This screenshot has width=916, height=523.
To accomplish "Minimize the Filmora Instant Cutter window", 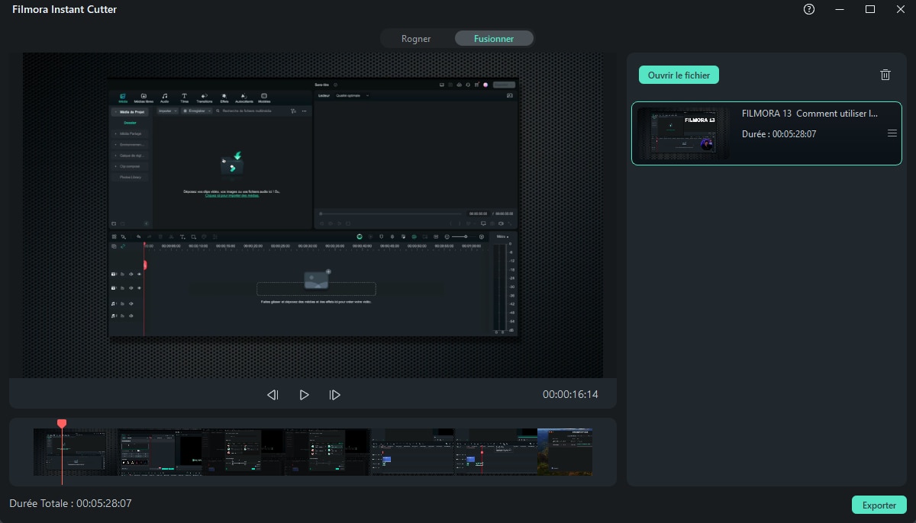I will [x=840, y=9].
